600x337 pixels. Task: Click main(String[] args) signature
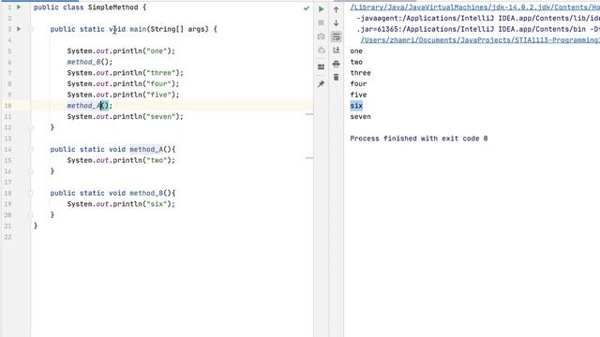tap(169, 29)
